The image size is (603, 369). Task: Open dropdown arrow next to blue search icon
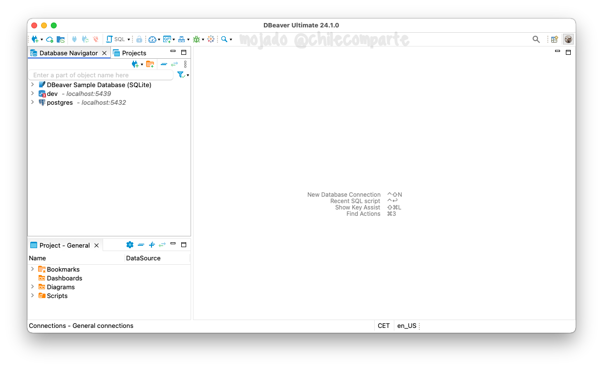(x=231, y=40)
